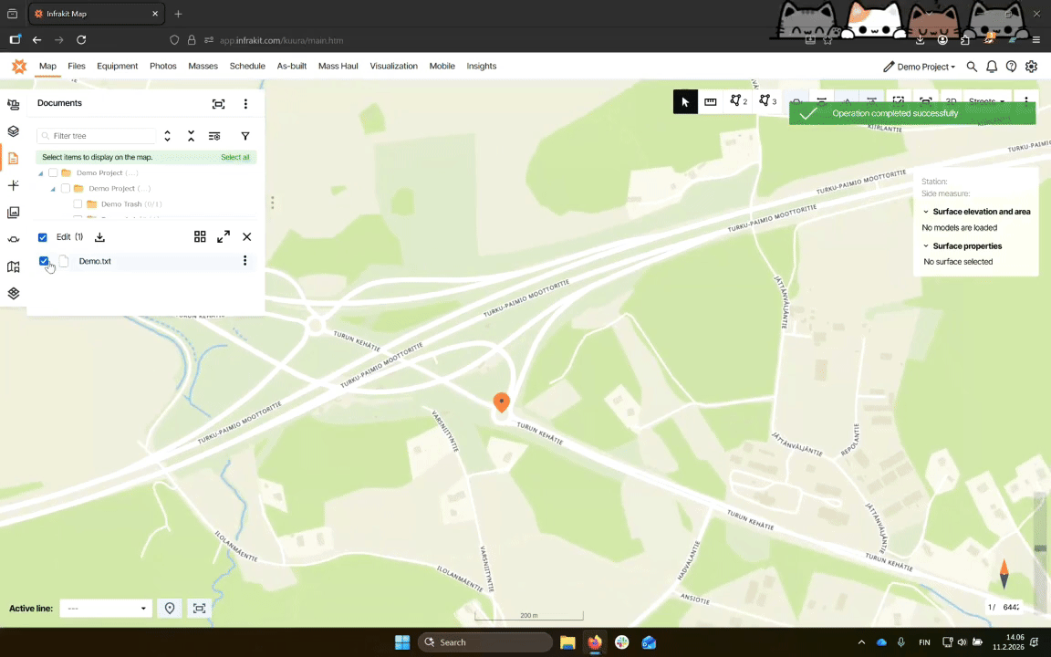Click the tree settings list icon
1051x657 pixels.
(214, 136)
